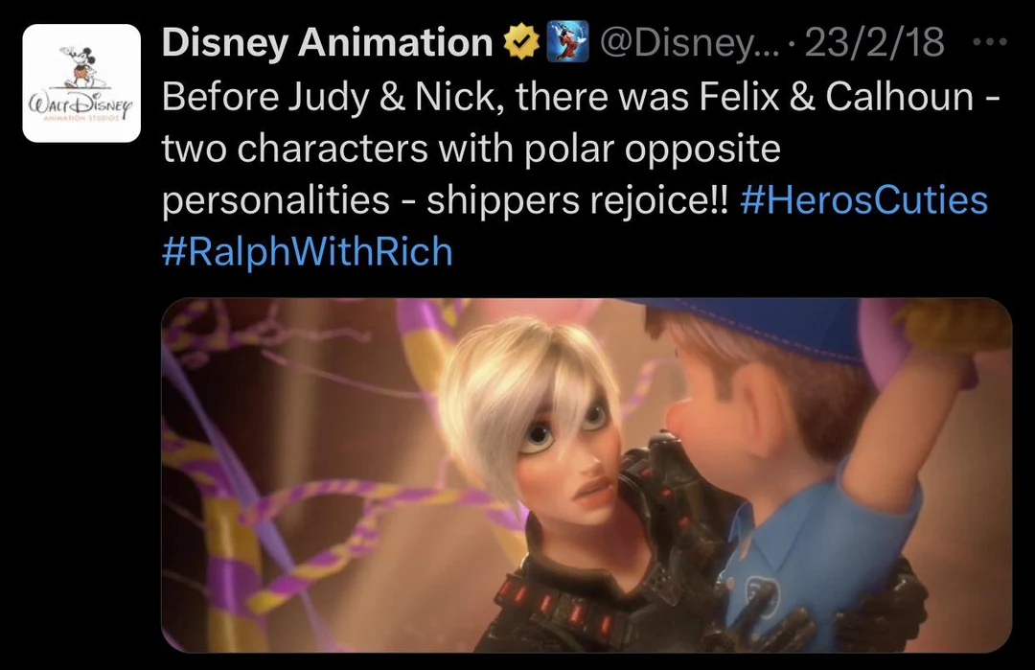
Task: Click the Disney Animation profile avatar
Action: tap(81, 81)
